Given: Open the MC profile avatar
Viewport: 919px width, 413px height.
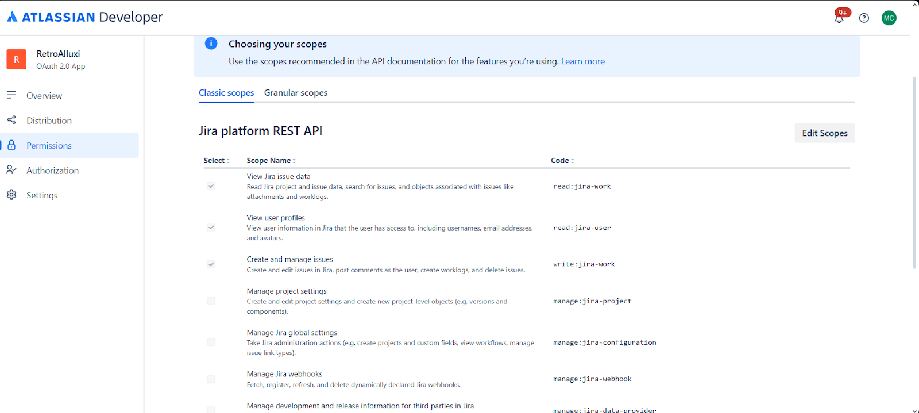Looking at the screenshot, I should [889, 18].
